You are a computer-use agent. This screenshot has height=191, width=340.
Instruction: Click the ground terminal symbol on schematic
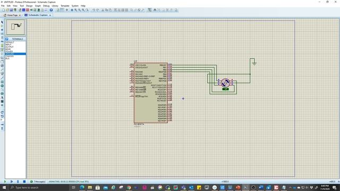(x=254, y=64)
